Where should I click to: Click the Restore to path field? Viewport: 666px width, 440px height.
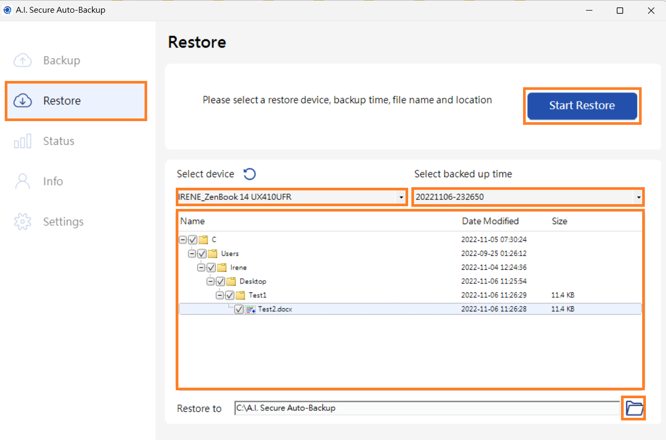tap(424, 408)
